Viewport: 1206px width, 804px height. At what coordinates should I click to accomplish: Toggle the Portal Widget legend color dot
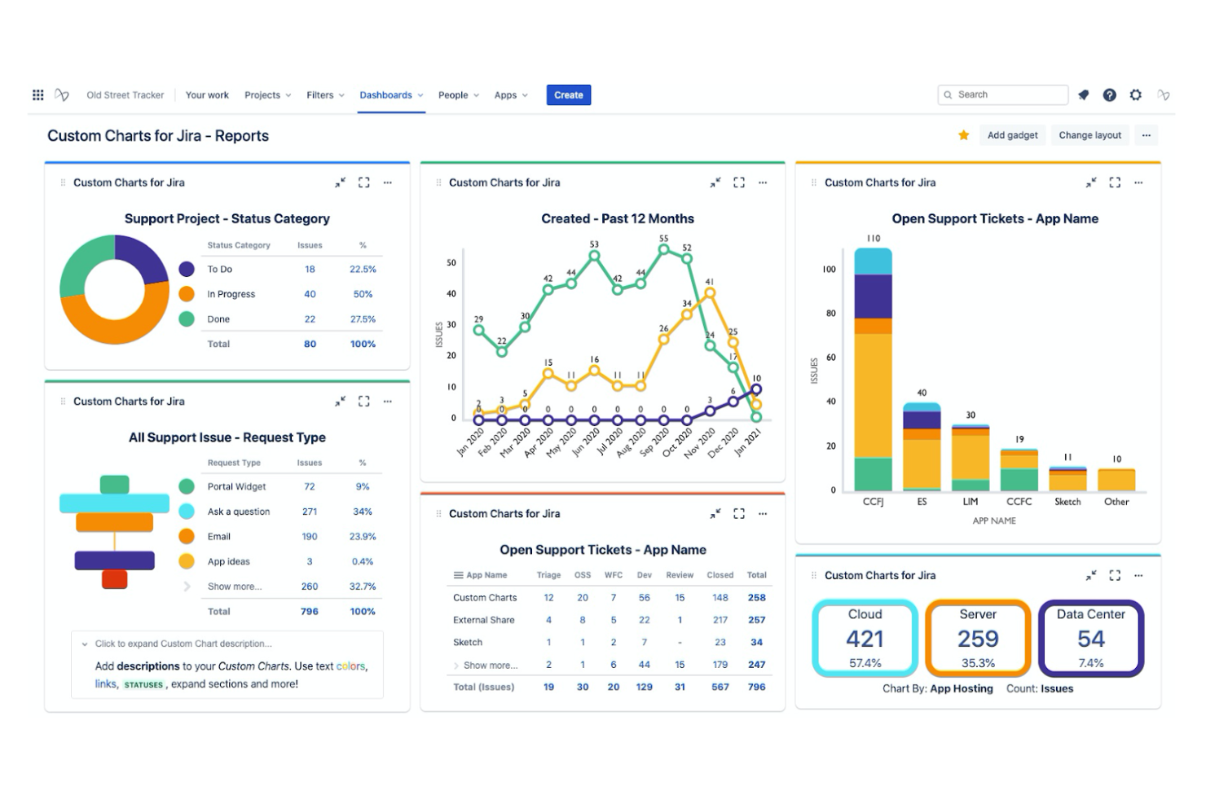pyautogui.click(x=187, y=486)
